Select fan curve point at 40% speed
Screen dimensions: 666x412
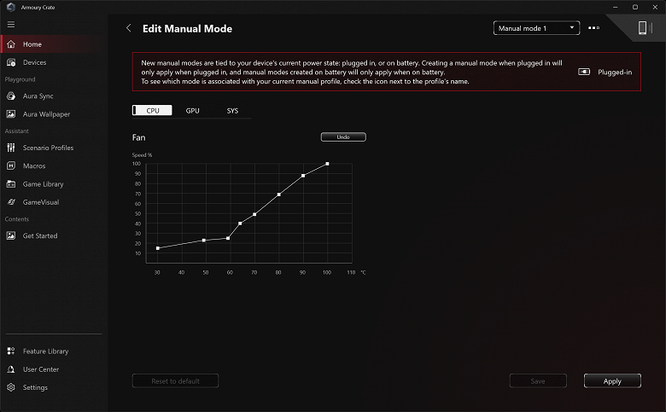240,223
